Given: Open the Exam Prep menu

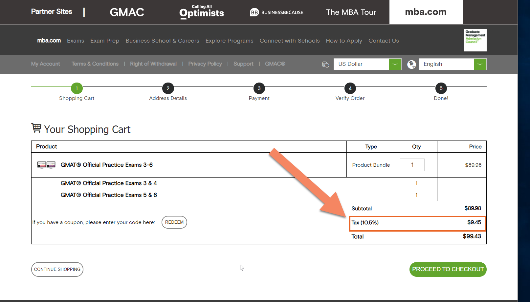Looking at the screenshot, I should (x=105, y=41).
